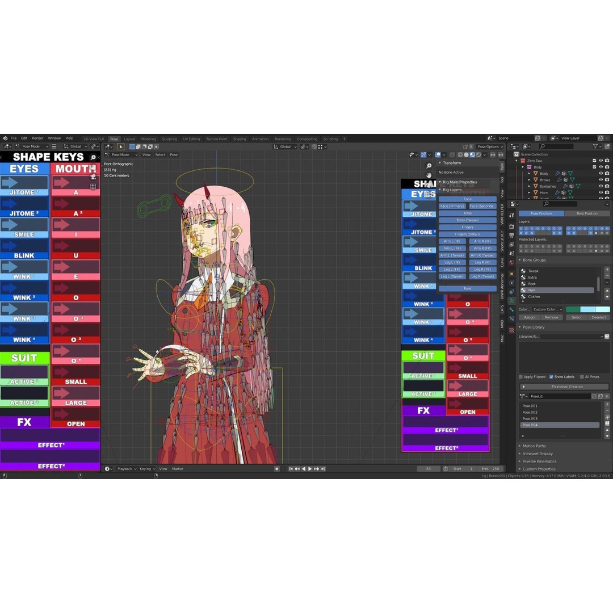The width and height of the screenshot is (613, 613).
Task: Click the Arm.L (IK) rig layer button
Action: click(452, 241)
